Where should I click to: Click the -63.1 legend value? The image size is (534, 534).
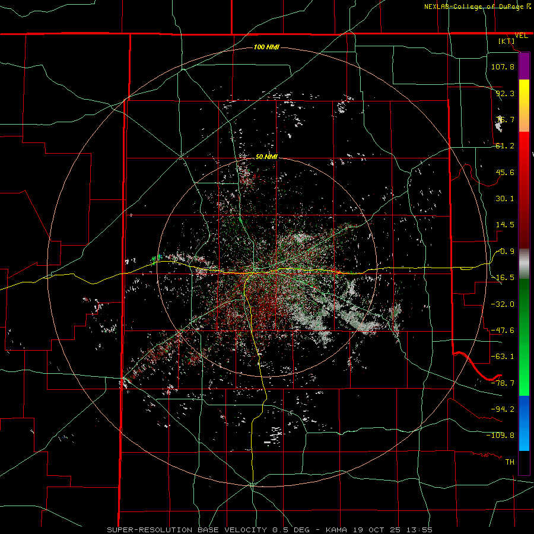[x=503, y=357]
